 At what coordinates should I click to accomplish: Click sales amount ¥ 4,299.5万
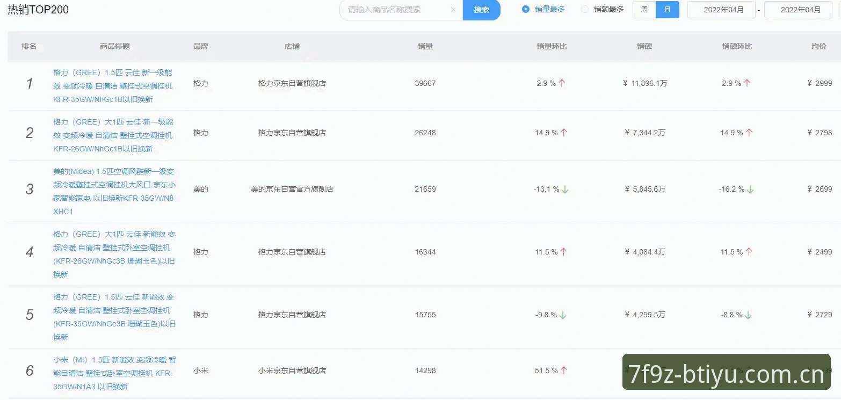coord(645,315)
